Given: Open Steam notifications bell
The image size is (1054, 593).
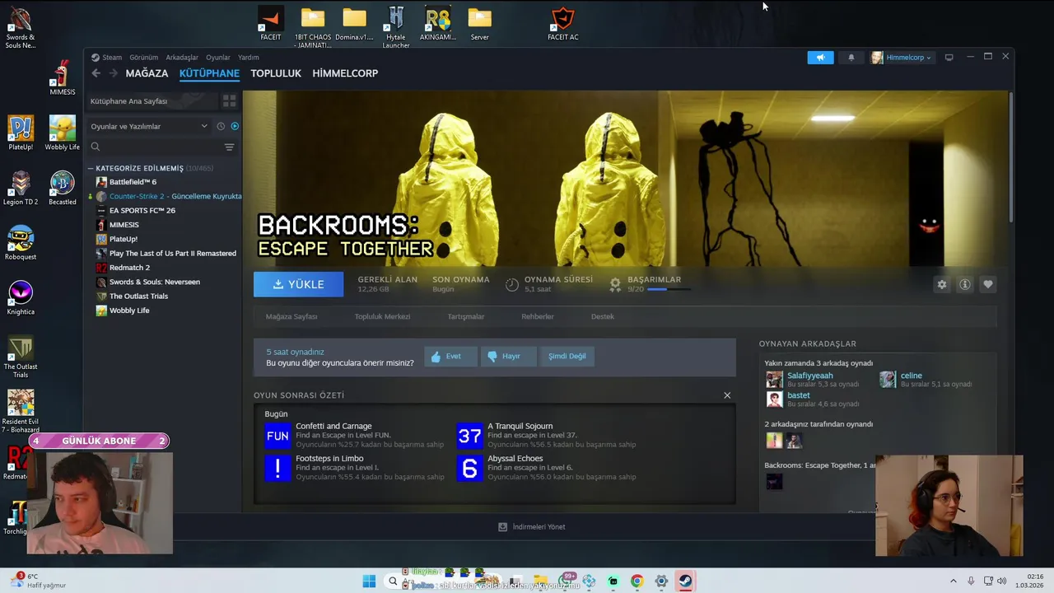Looking at the screenshot, I should click(x=851, y=58).
